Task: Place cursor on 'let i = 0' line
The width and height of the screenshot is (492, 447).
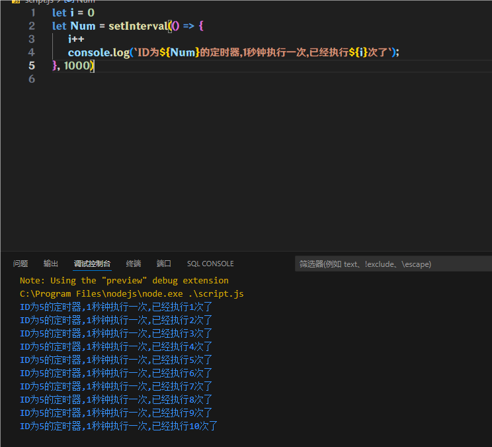Action: (x=73, y=13)
